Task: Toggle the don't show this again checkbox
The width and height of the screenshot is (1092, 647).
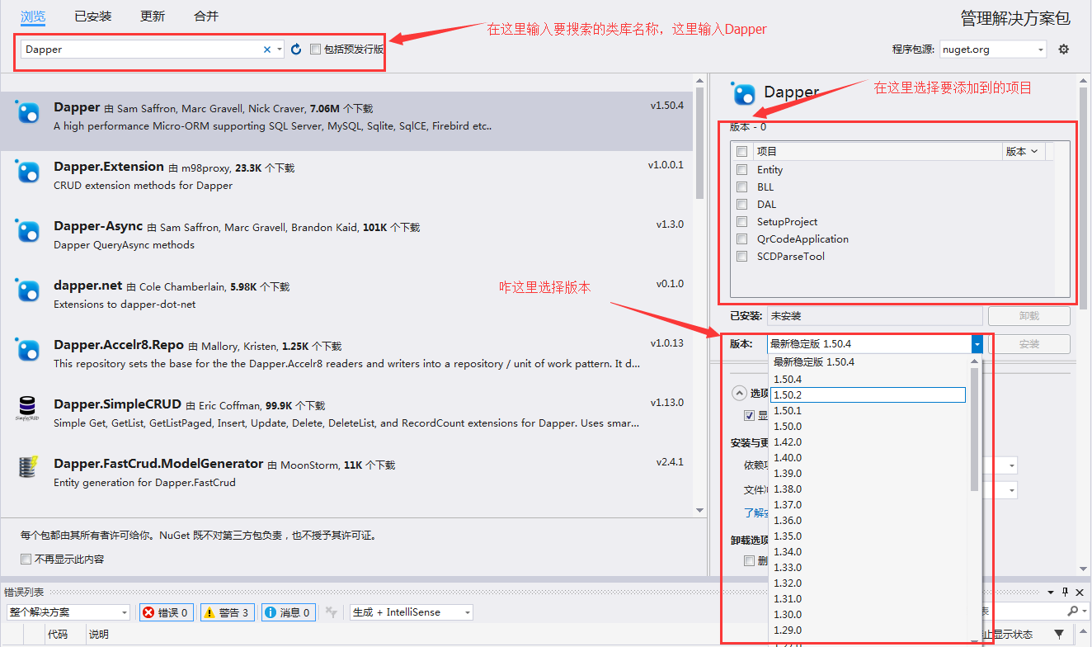Action: [x=26, y=559]
